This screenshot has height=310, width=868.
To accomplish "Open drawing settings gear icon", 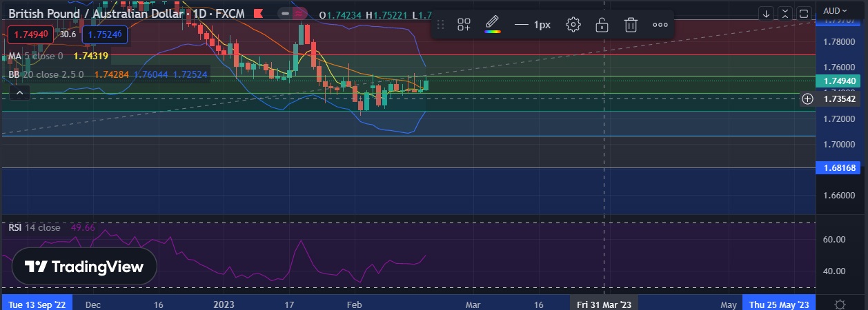I will (x=573, y=25).
